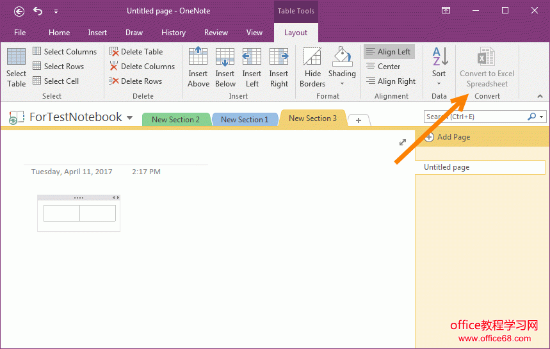Screen dimensions: 550x349
Task: Delete the table with Delete Table
Action: click(x=136, y=52)
